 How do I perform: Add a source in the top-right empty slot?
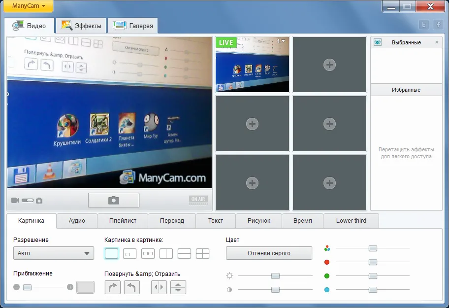329,65
